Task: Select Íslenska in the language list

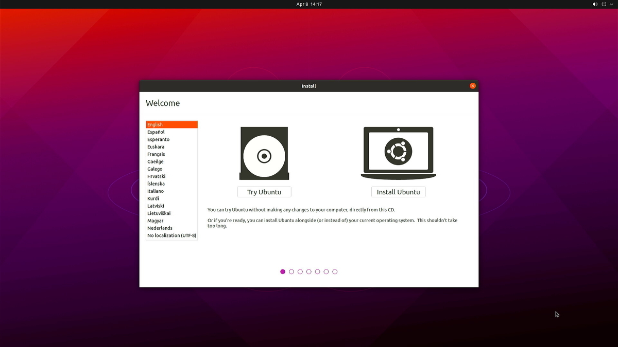Action: tap(172, 184)
